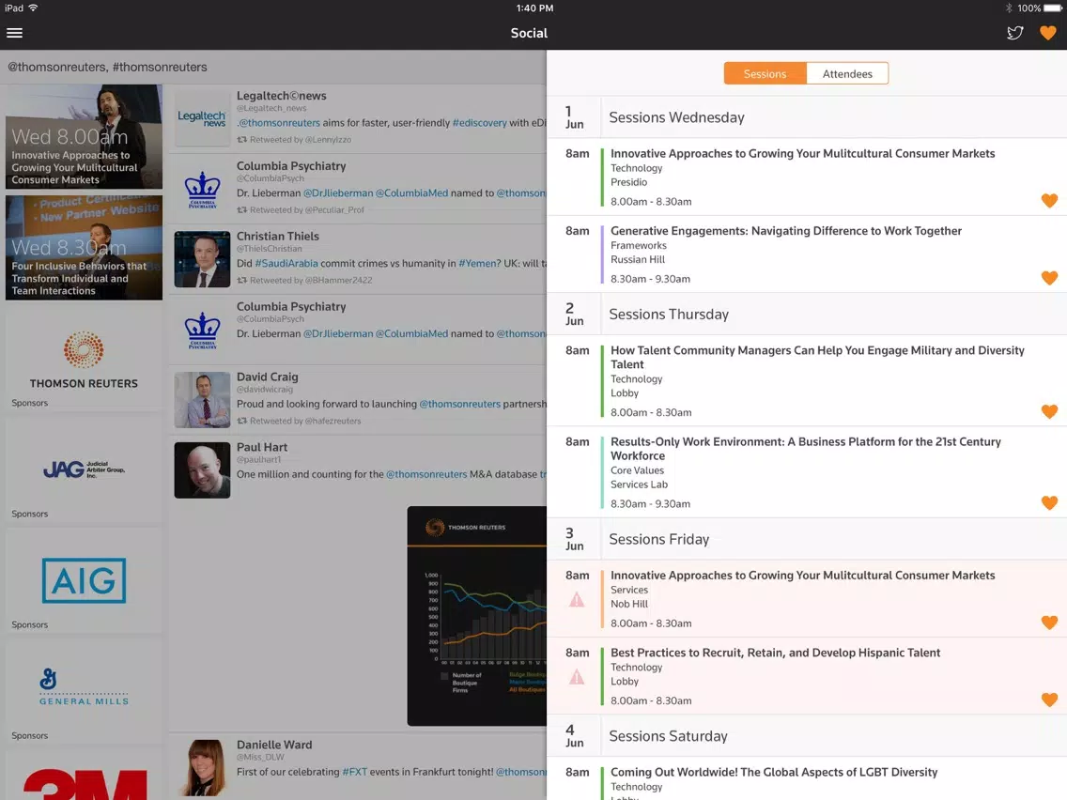Open the General Mills sponsor logo
The height and width of the screenshot is (800, 1067).
pyautogui.click(x=84, y=687)
